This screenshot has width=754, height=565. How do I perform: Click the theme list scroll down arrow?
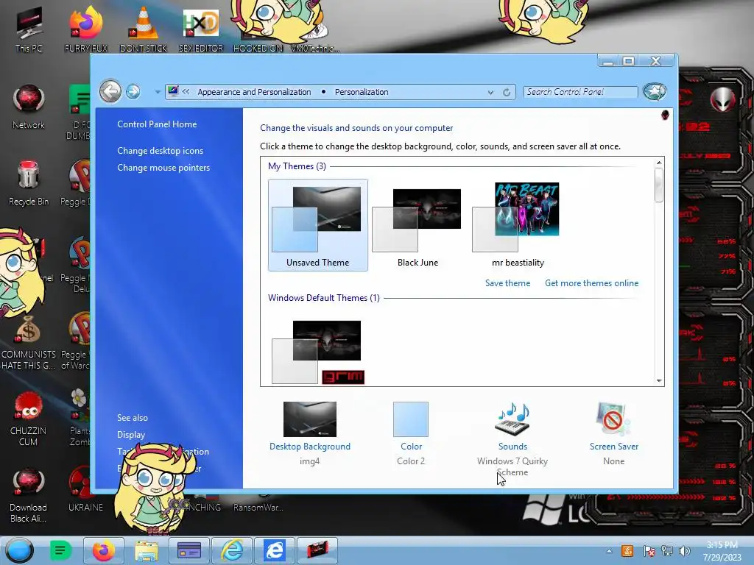tap(659, 380)
